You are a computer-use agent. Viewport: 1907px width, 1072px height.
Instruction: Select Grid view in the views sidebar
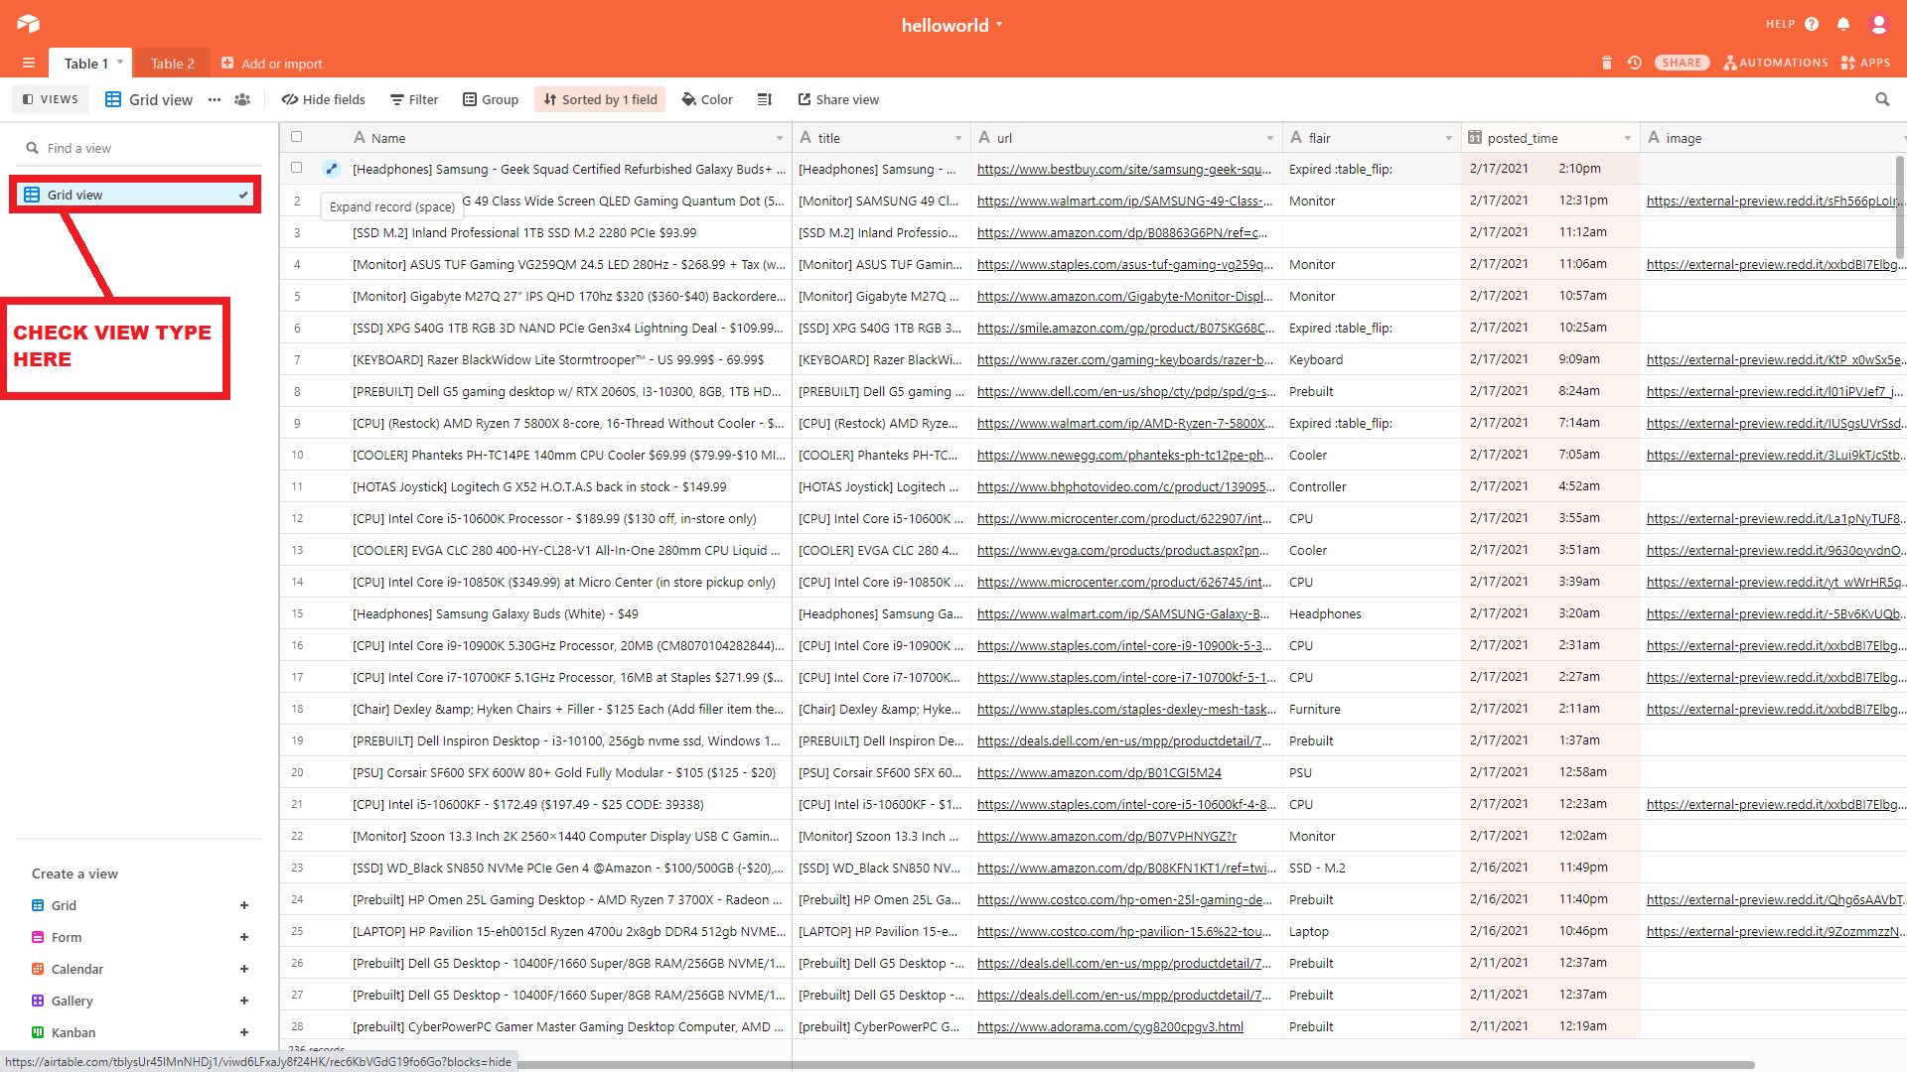point(136,195)
